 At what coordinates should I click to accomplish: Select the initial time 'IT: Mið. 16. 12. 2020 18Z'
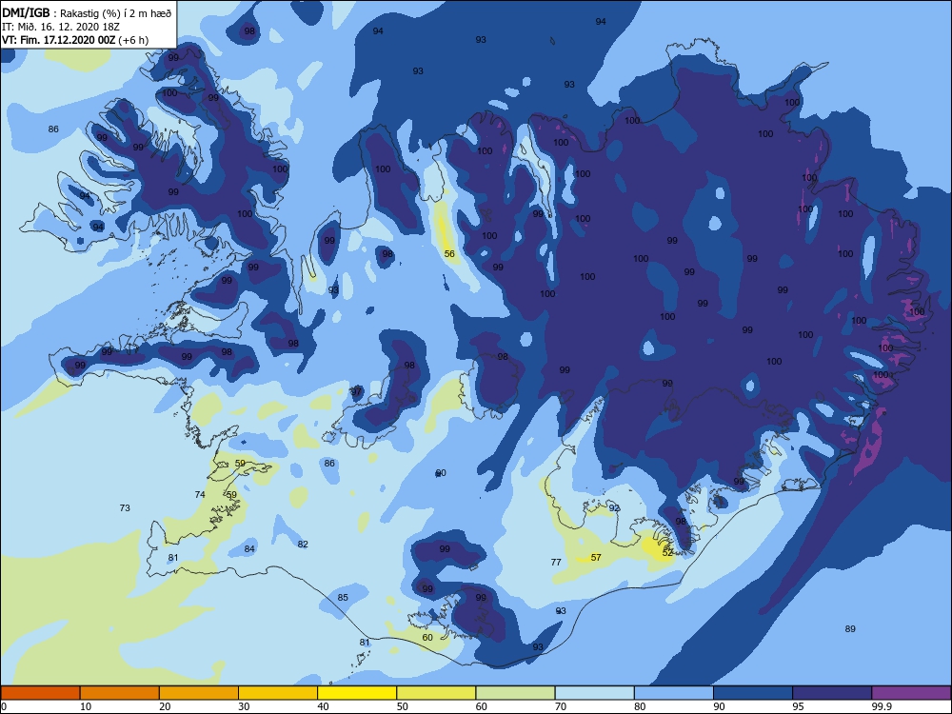point(61,27)
